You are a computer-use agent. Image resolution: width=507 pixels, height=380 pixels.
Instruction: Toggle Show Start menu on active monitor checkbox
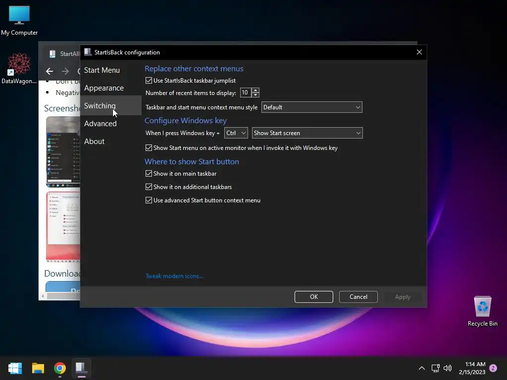pos(149,147)
